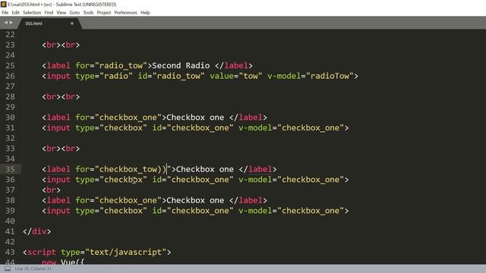Open the Goto menu

click(74, 13)
